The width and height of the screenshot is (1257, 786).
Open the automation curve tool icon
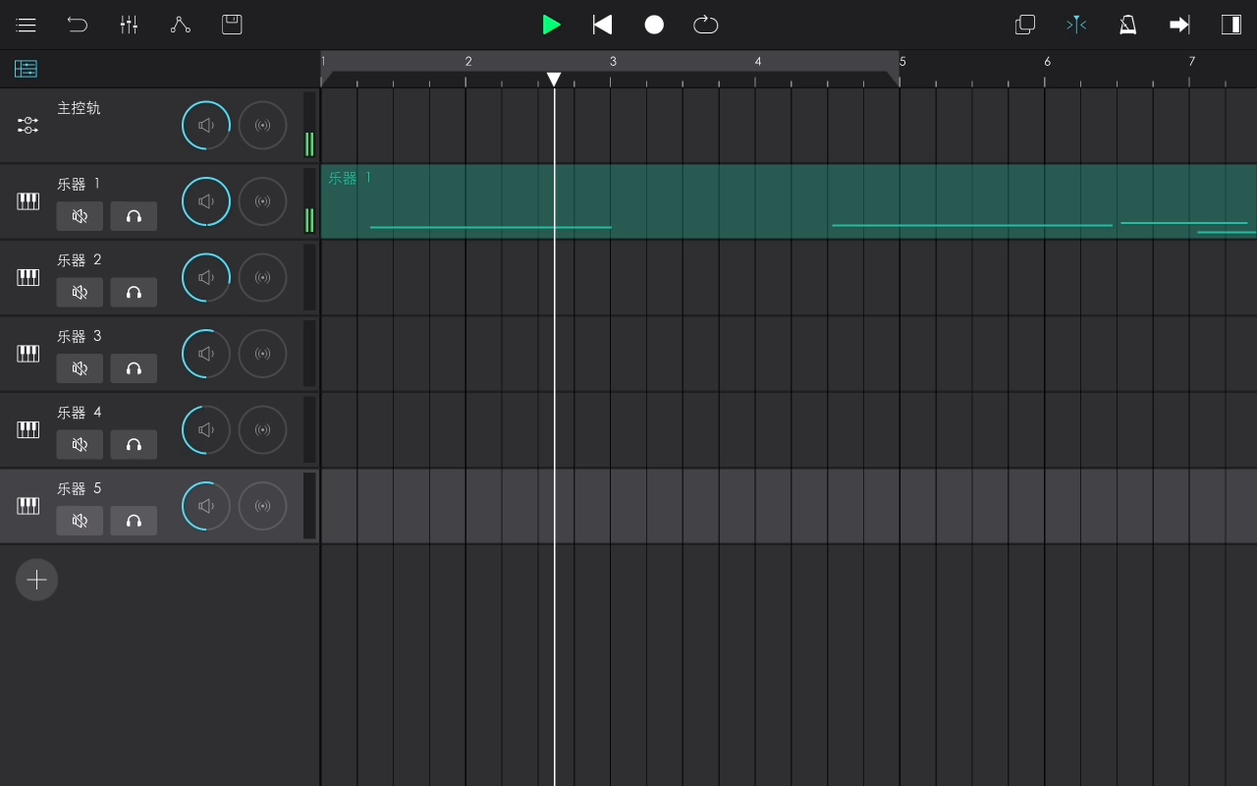181,25
